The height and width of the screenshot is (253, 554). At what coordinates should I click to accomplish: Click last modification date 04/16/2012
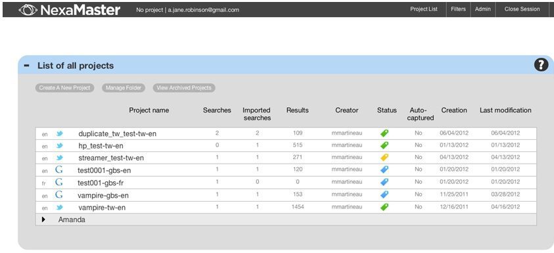click(505, 207)
